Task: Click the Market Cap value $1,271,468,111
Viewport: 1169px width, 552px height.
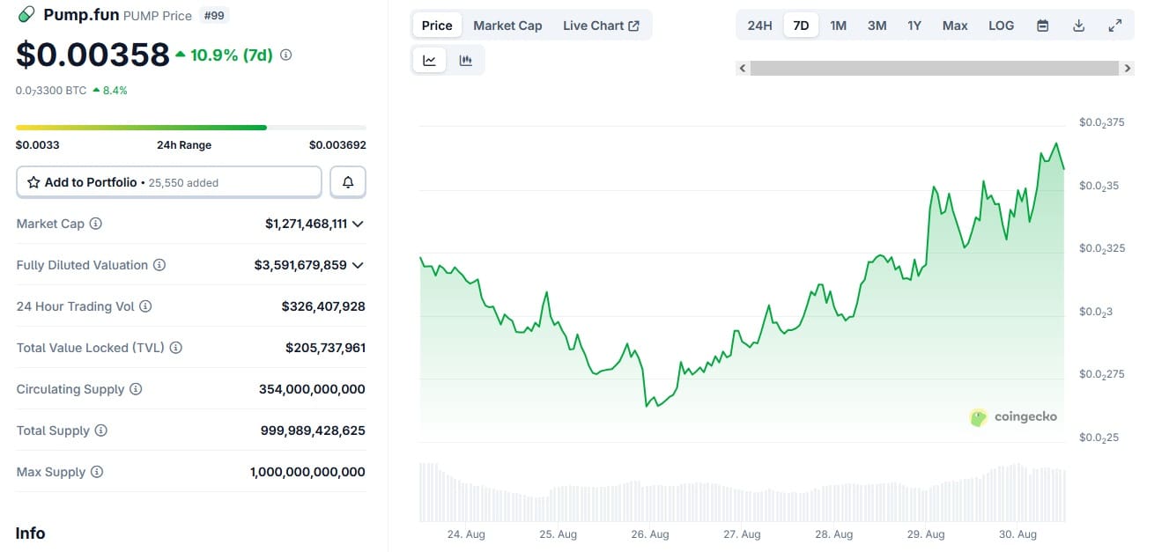Action: point(307,224)
